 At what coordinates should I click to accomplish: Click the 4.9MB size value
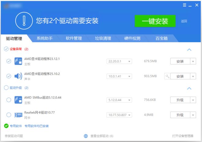coord(148,115)
